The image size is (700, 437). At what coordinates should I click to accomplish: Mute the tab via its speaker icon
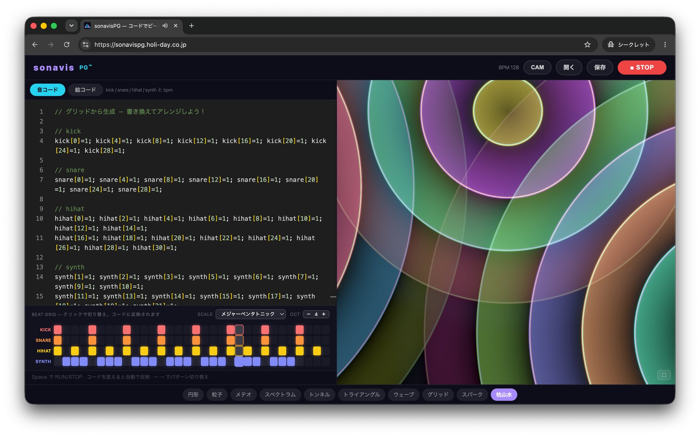pyautogui.click(x=165, y=25)
